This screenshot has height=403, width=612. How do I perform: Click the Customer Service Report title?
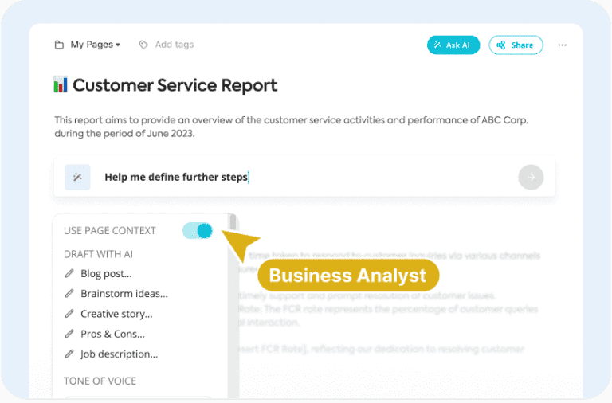175,85
